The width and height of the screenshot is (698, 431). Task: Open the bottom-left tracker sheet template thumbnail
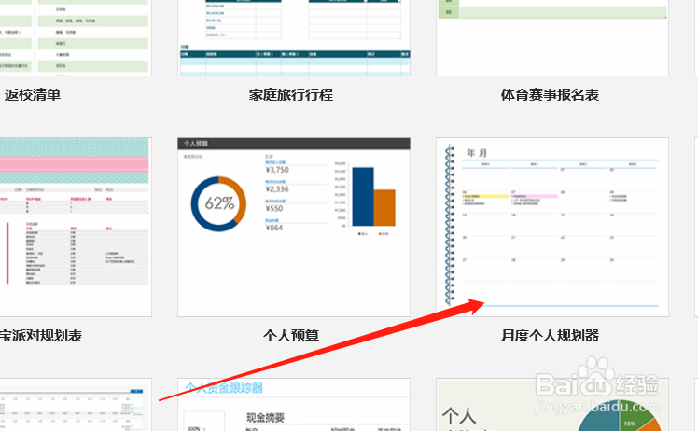point(76,405)
